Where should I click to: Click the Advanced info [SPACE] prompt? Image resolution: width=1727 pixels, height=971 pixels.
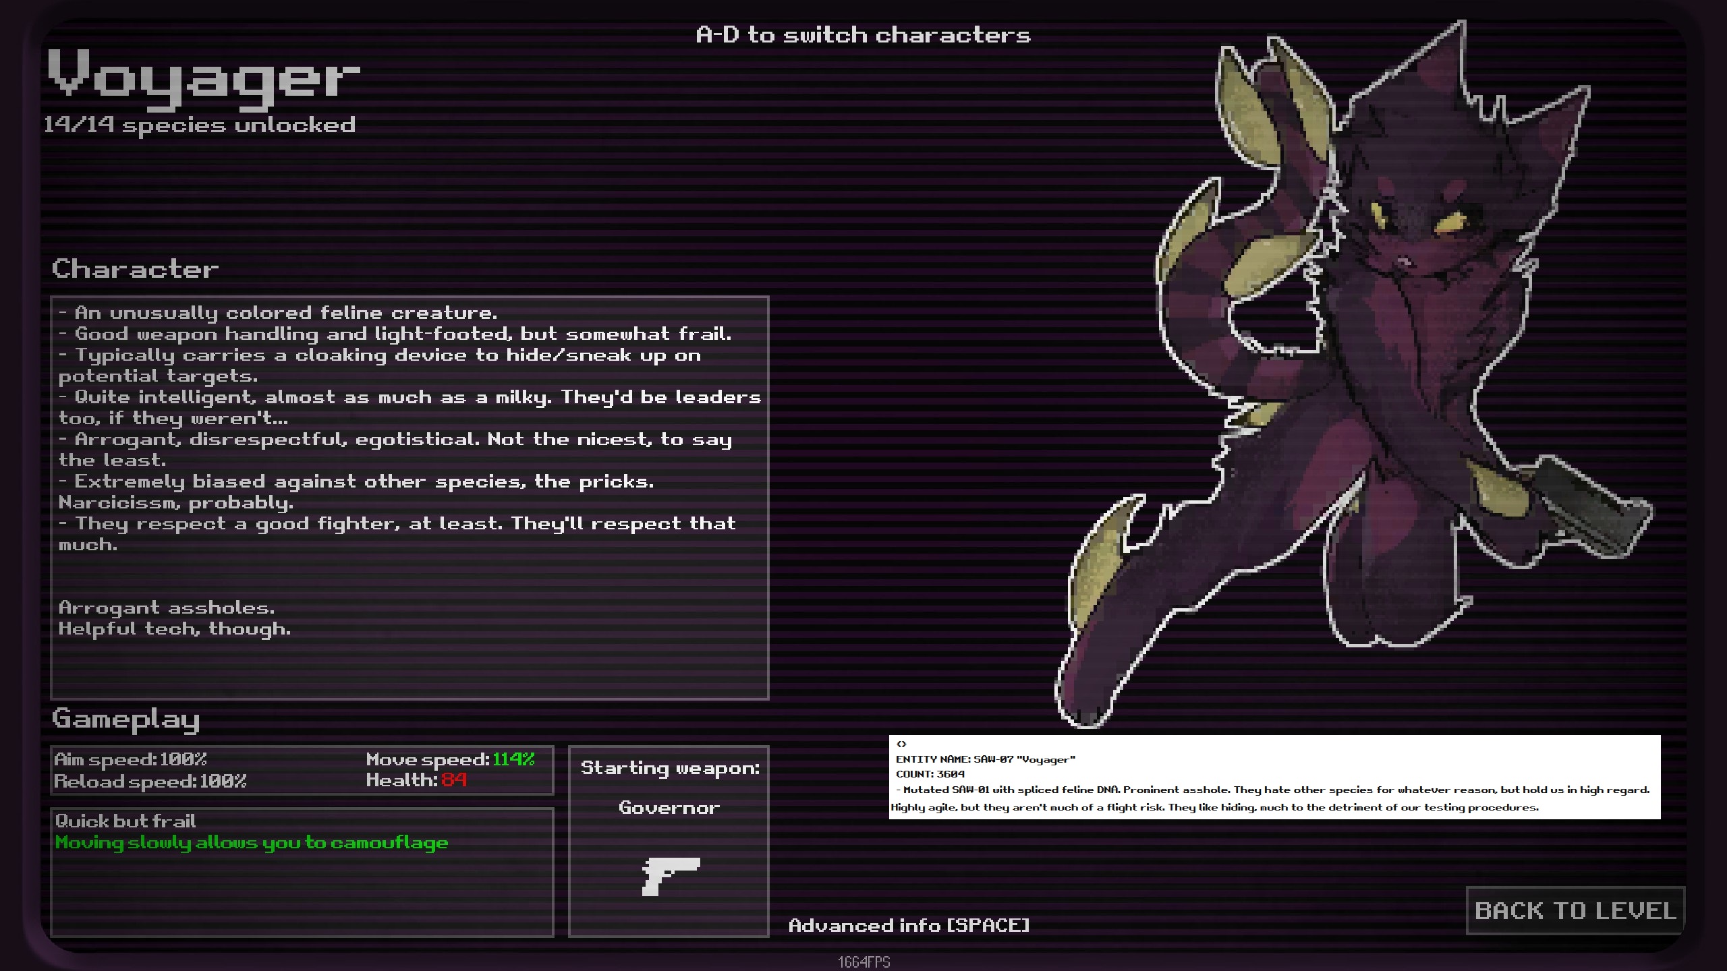[909, 925]
